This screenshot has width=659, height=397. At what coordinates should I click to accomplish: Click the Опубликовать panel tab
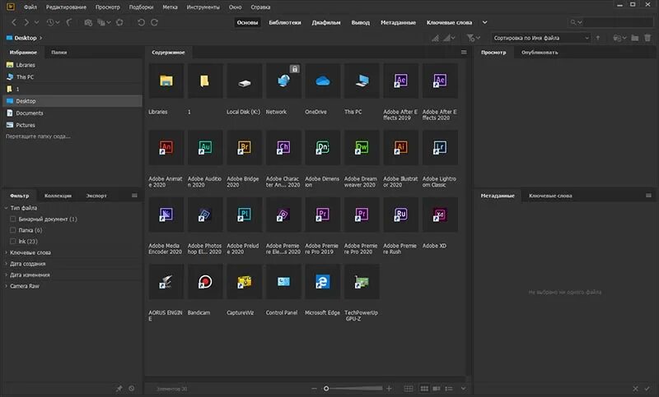point(540,53)
